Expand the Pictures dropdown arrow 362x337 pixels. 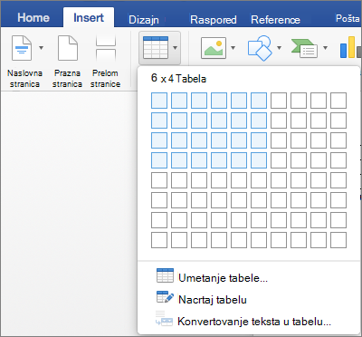233,48
